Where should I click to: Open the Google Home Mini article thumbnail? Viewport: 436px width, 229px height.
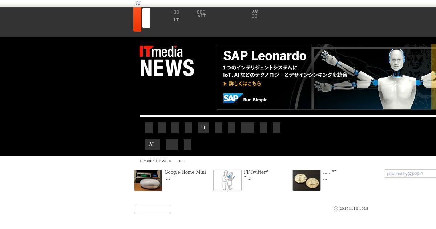click(148, 180)
